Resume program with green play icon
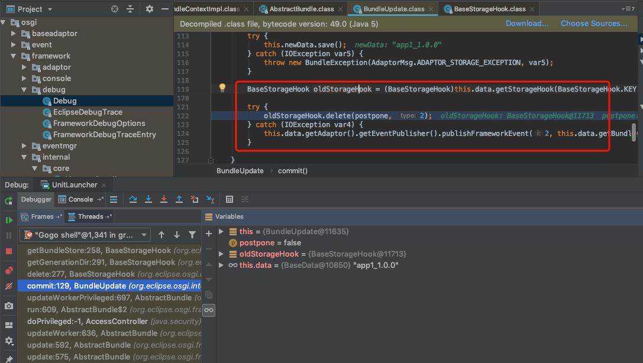This screenshot has height=363, width=643. click(x=9, y=220)
